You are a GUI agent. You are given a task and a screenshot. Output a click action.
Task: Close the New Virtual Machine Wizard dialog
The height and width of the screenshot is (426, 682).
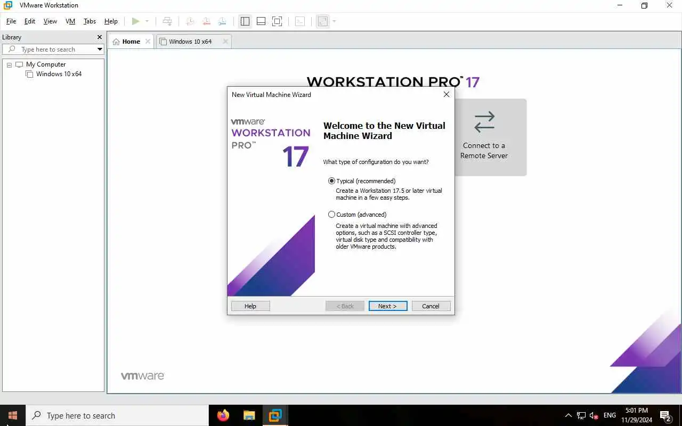(446, 94)
